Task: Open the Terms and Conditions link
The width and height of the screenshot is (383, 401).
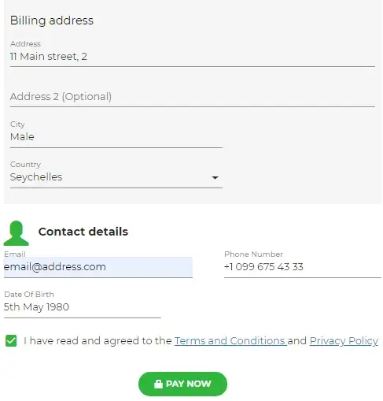Action: tap(230, 341)
